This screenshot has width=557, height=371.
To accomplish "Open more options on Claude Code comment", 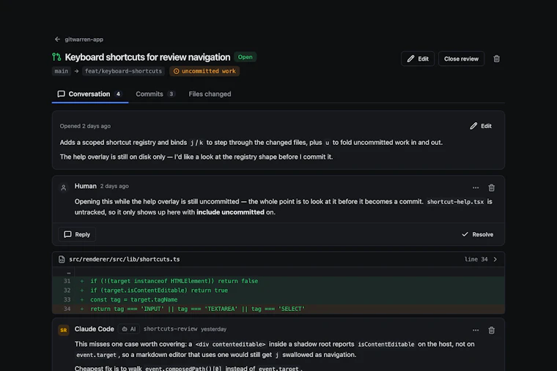I will click(476, 330).
